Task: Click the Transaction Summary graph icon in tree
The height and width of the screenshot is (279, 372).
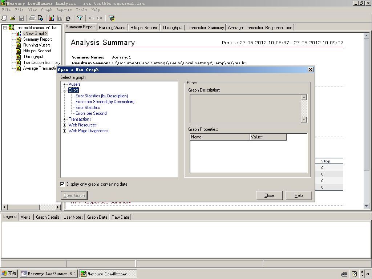Action: [x=19, y=62]
